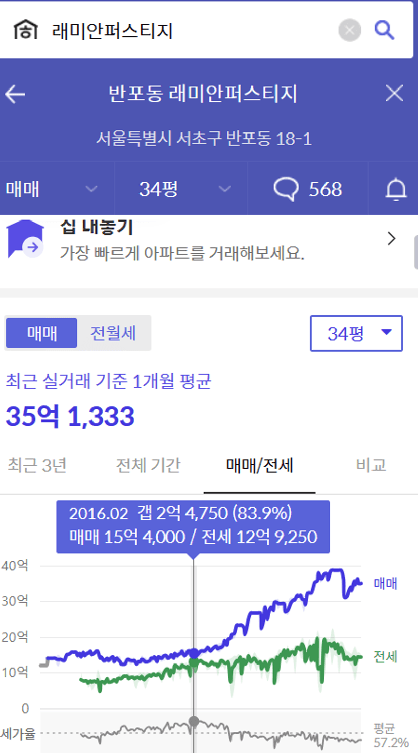Clear the search text with the X icon
The width and height of the screenshot is (418, 753).
pyautogui.click(x=349, y=30)
